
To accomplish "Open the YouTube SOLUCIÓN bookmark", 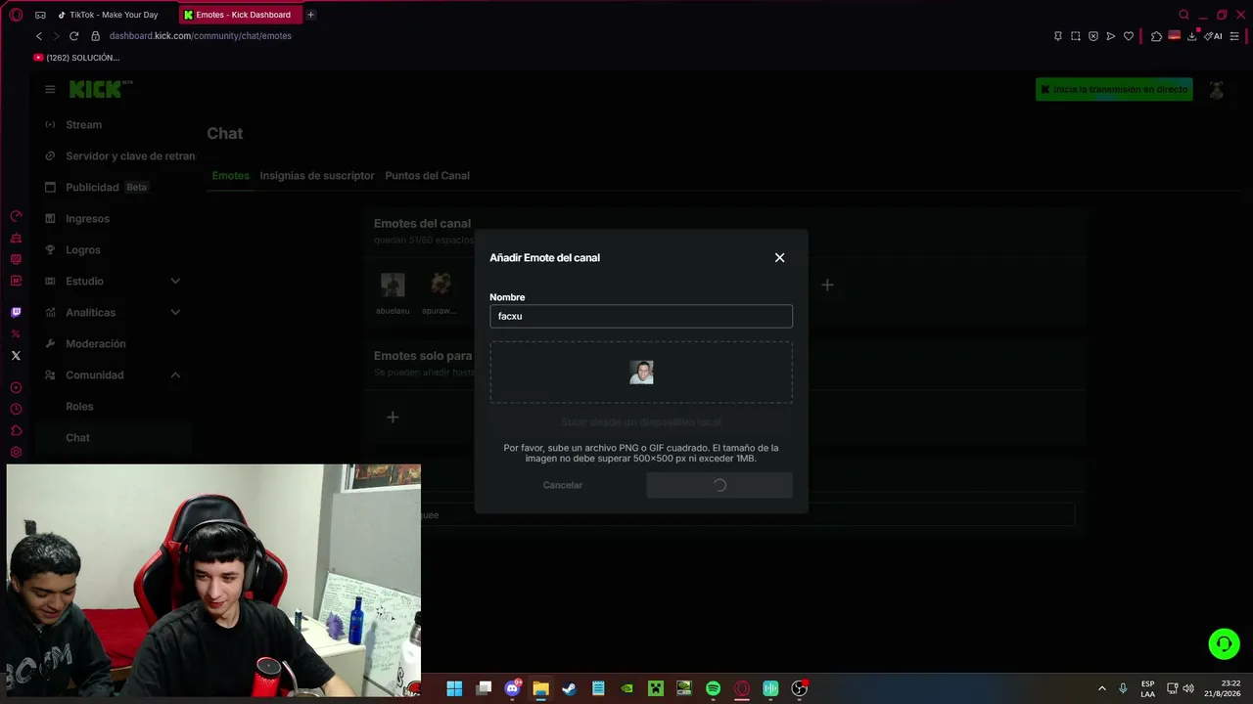I will pyautogui.click(x=76, y=58).
